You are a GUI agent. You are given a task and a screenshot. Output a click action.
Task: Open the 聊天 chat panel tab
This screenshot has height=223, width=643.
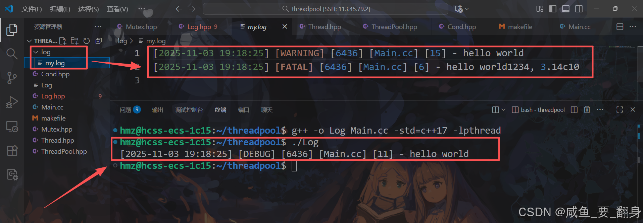(267, 110)
